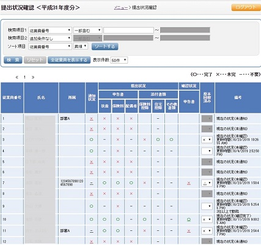Viewport: 261px width, 245px height.
Task: Click row 7 通知状況 dash link
Action: pos(92,183)
